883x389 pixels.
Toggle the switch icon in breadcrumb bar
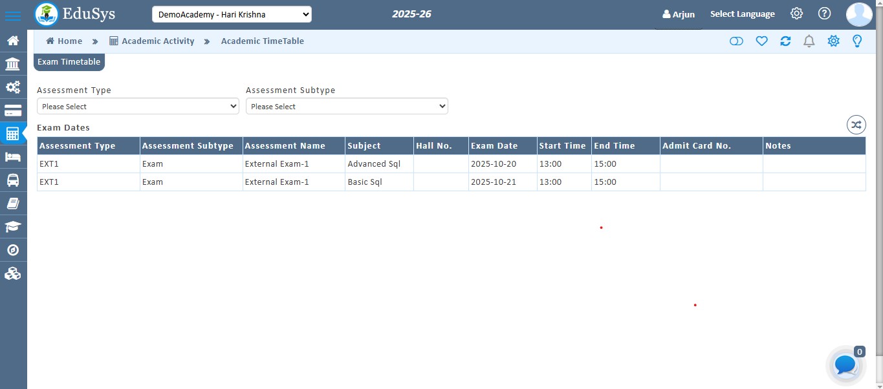(736, 41)
